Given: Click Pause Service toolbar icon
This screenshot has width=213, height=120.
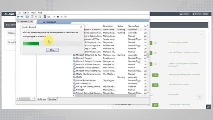Looking at the screenshot, I should click(x=62, y=17).
